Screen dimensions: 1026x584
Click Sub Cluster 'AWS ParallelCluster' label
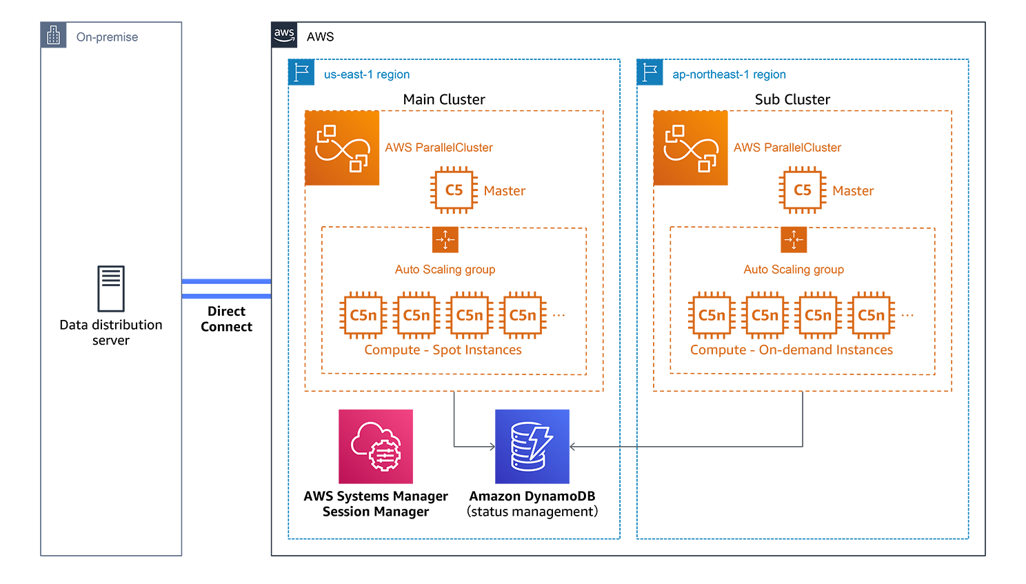click(787, 148)
